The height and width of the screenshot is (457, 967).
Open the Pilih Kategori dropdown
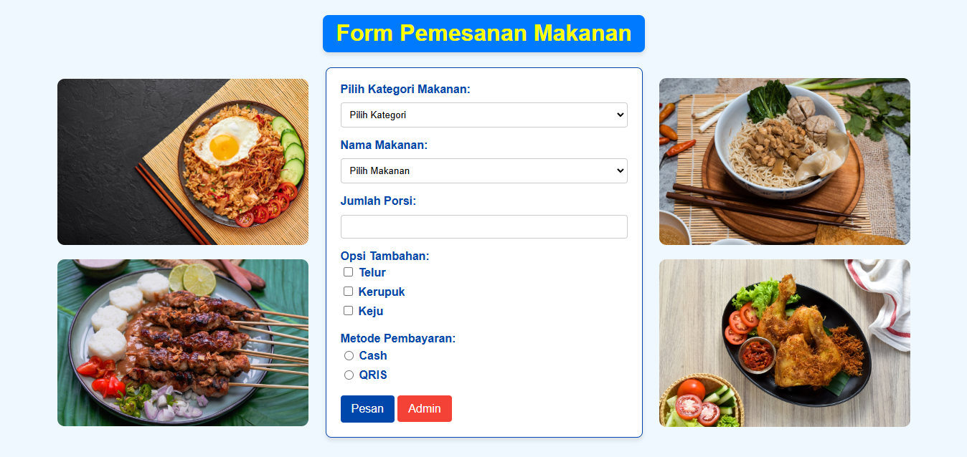[484, 115]
